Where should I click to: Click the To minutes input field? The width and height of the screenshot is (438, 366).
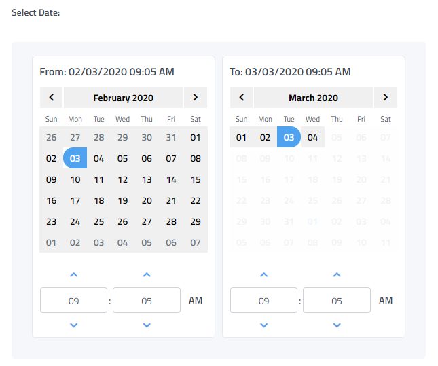tap(337, 300)
